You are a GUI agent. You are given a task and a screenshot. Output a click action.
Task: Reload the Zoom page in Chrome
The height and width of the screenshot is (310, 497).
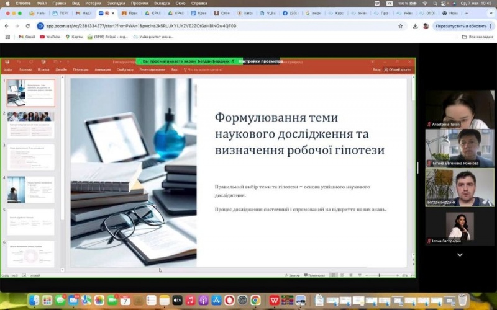(28, 26)
